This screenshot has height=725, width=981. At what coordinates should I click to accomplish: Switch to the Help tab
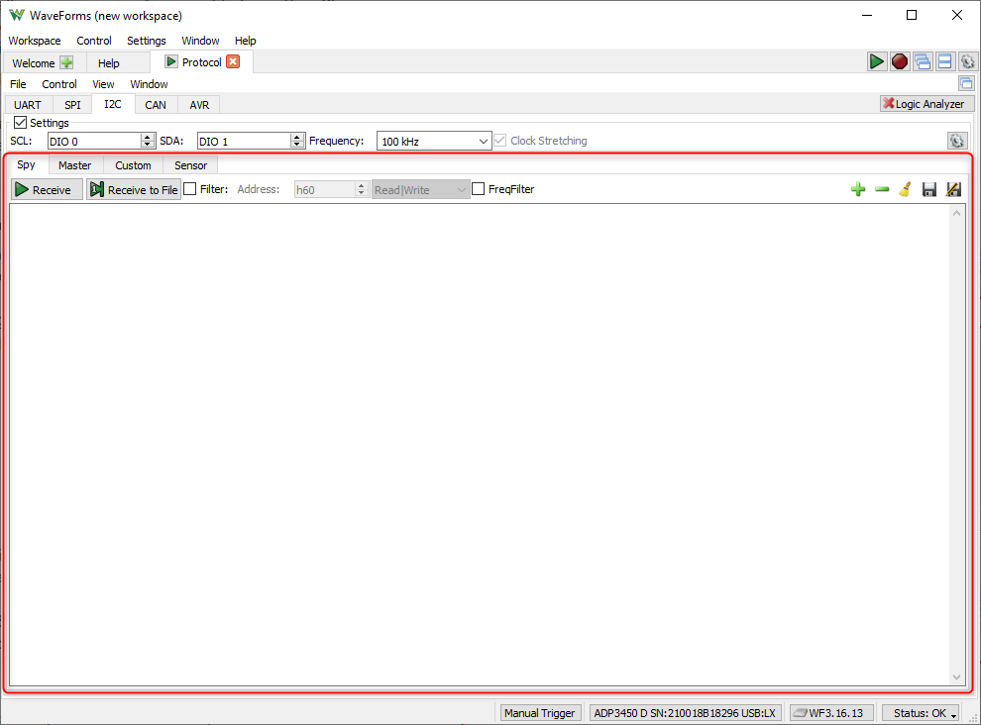pyautogui.click(x=108, y=63)
